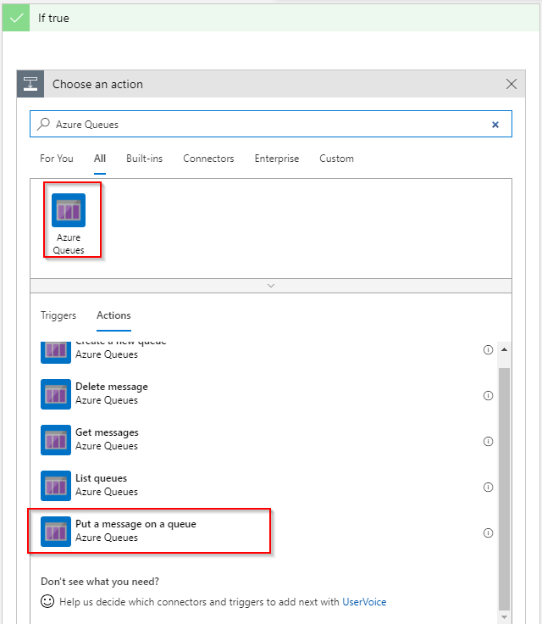Viewport: 542px width, 630px height.
Task: Click the Don't see what you need text
Action: point(100,582)
